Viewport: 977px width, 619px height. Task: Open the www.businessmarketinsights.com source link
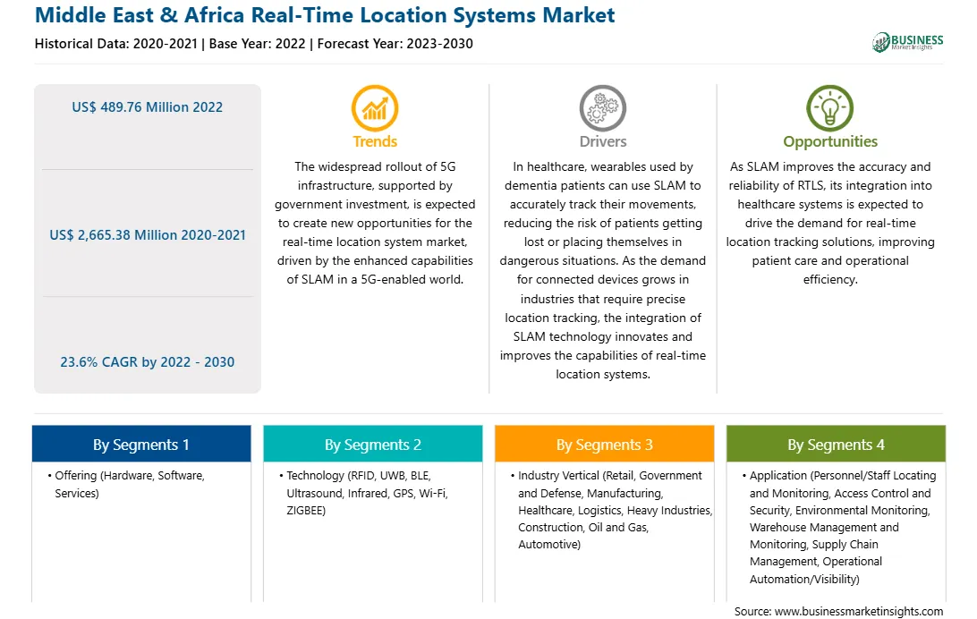tap(859, 611)
